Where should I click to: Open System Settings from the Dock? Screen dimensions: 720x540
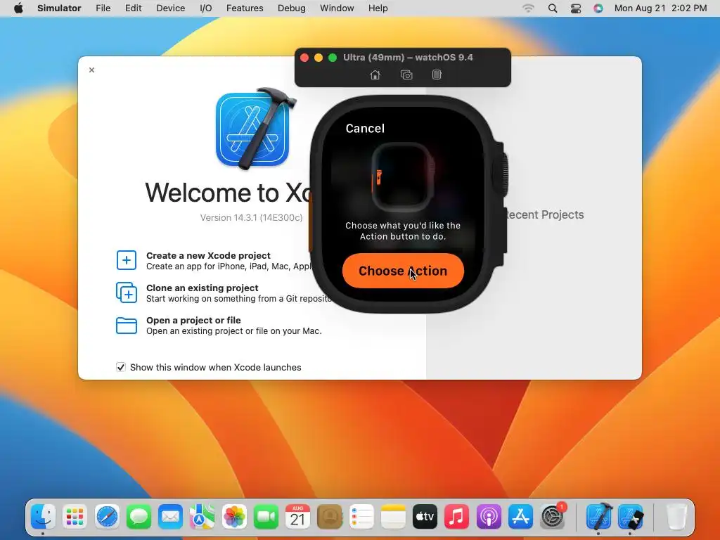pyautogui.click(x=553, y=517)
